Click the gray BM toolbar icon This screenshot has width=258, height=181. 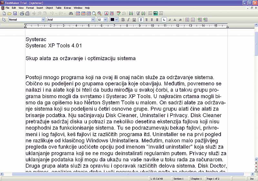[x=161, y=14]
